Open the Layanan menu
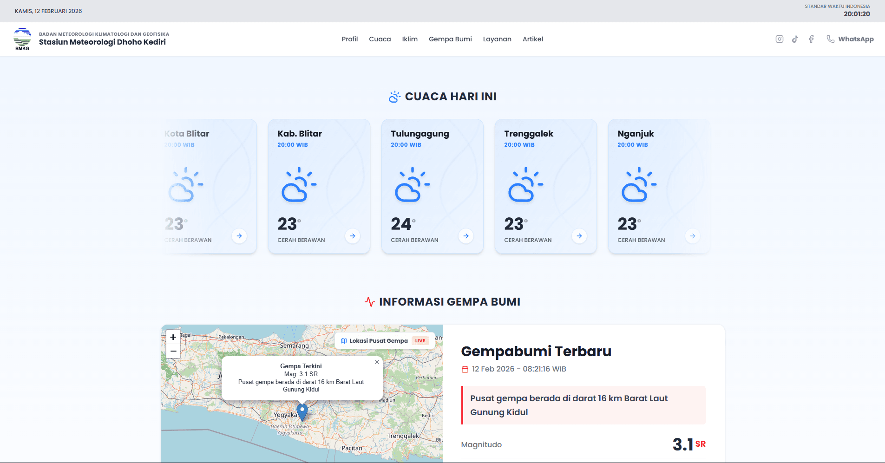 497,39
